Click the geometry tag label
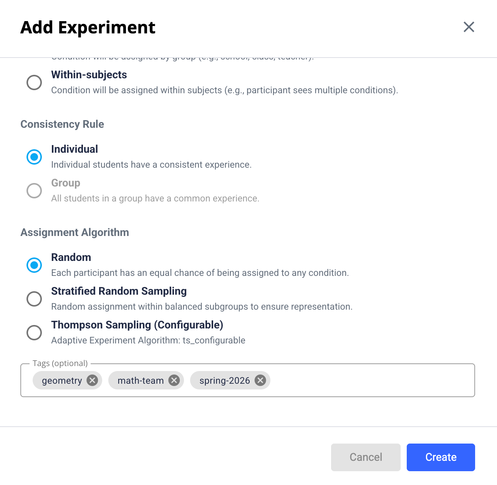The width and height of the screenshot is (497, 485). pos(62,381)
